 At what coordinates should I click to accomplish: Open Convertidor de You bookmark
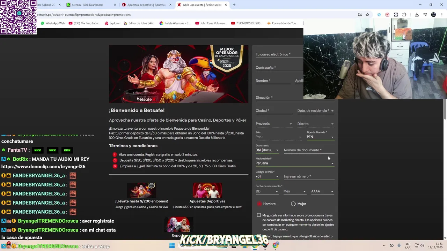tap(283, 23)
